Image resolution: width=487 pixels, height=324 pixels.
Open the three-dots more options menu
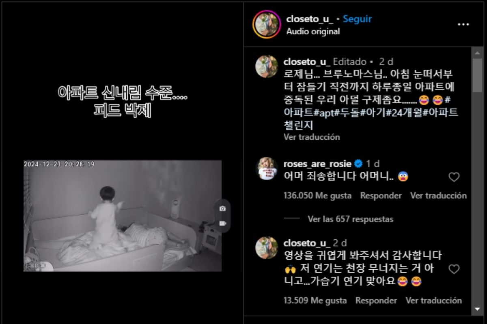click(463, 25)
